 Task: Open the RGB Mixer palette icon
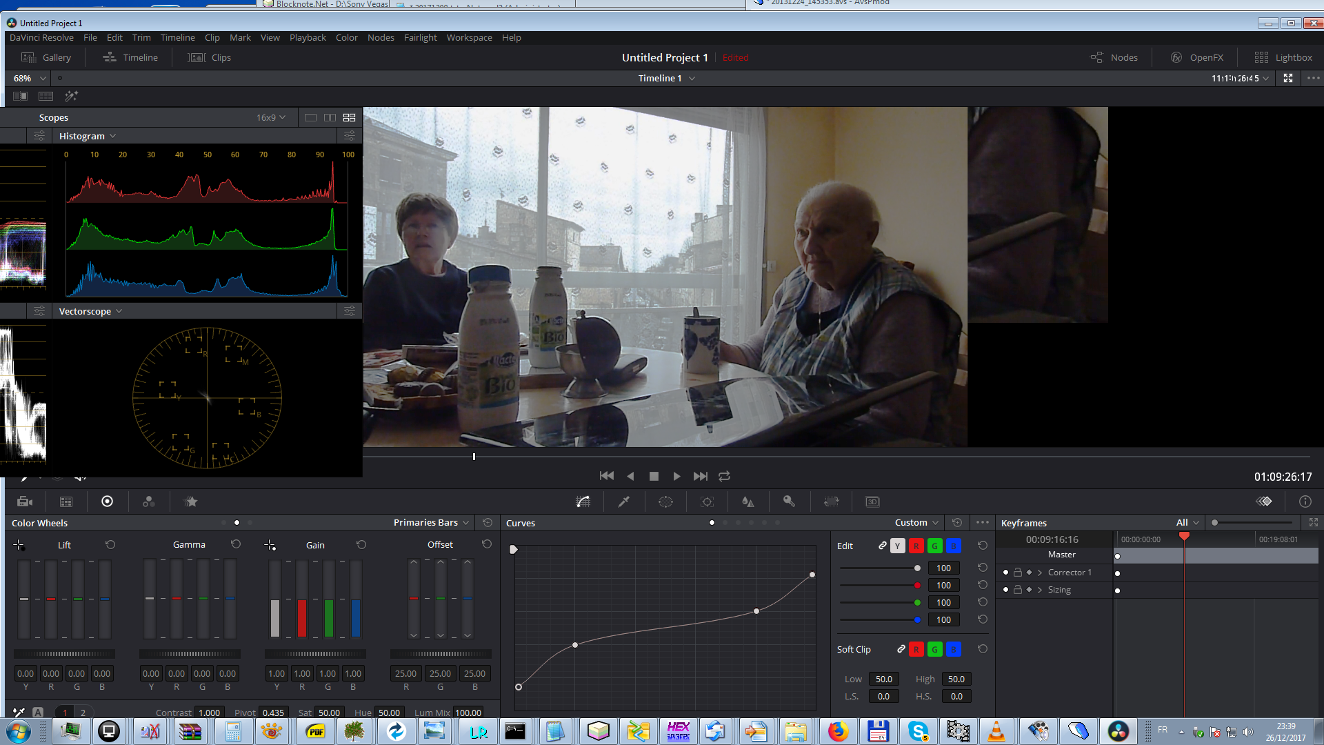pos(148,501)
